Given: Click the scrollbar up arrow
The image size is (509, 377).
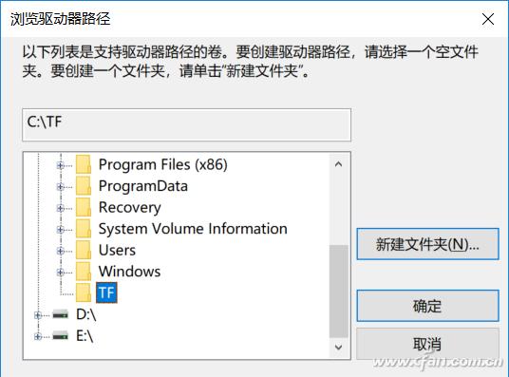Looking at the screenshot, I should pos(338,164).
